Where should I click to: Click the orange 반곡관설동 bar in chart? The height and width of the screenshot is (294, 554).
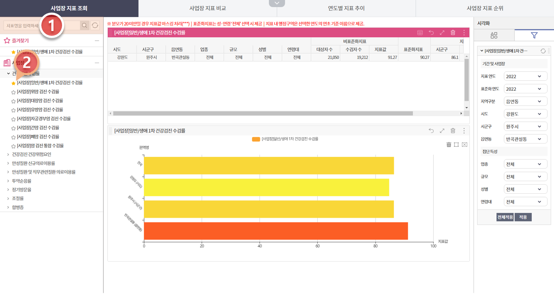click(276, 231)
